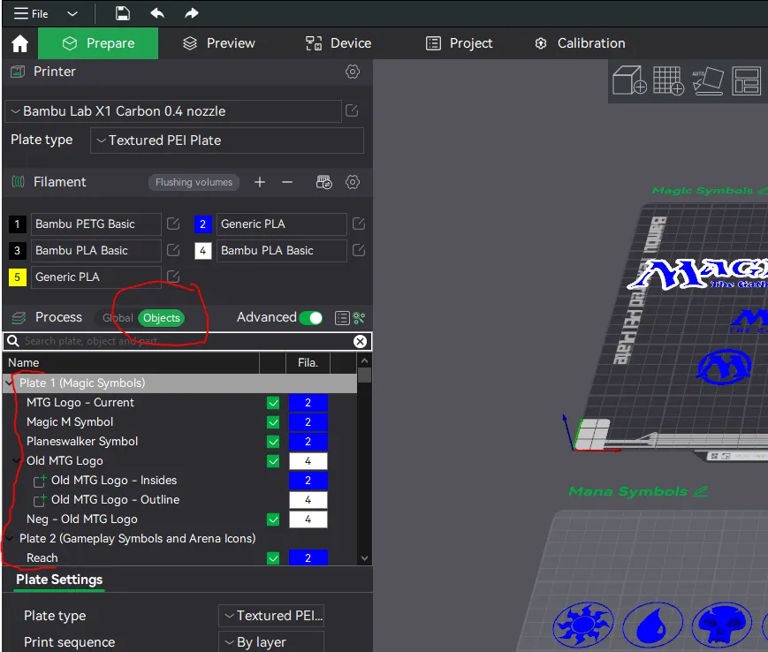Click the compare presets icon
The height and width of the screenshot is (652, 768).
[x=359, y=318]
